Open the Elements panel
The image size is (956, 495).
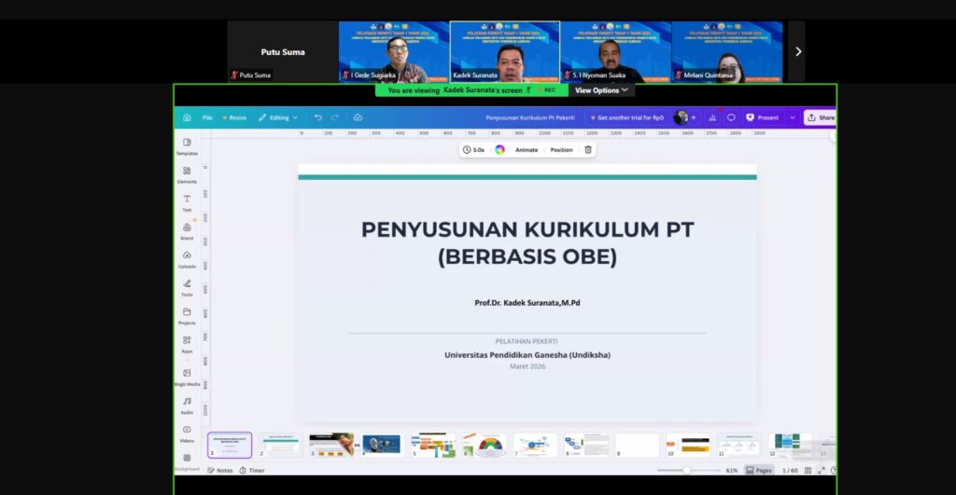point(187,173)
